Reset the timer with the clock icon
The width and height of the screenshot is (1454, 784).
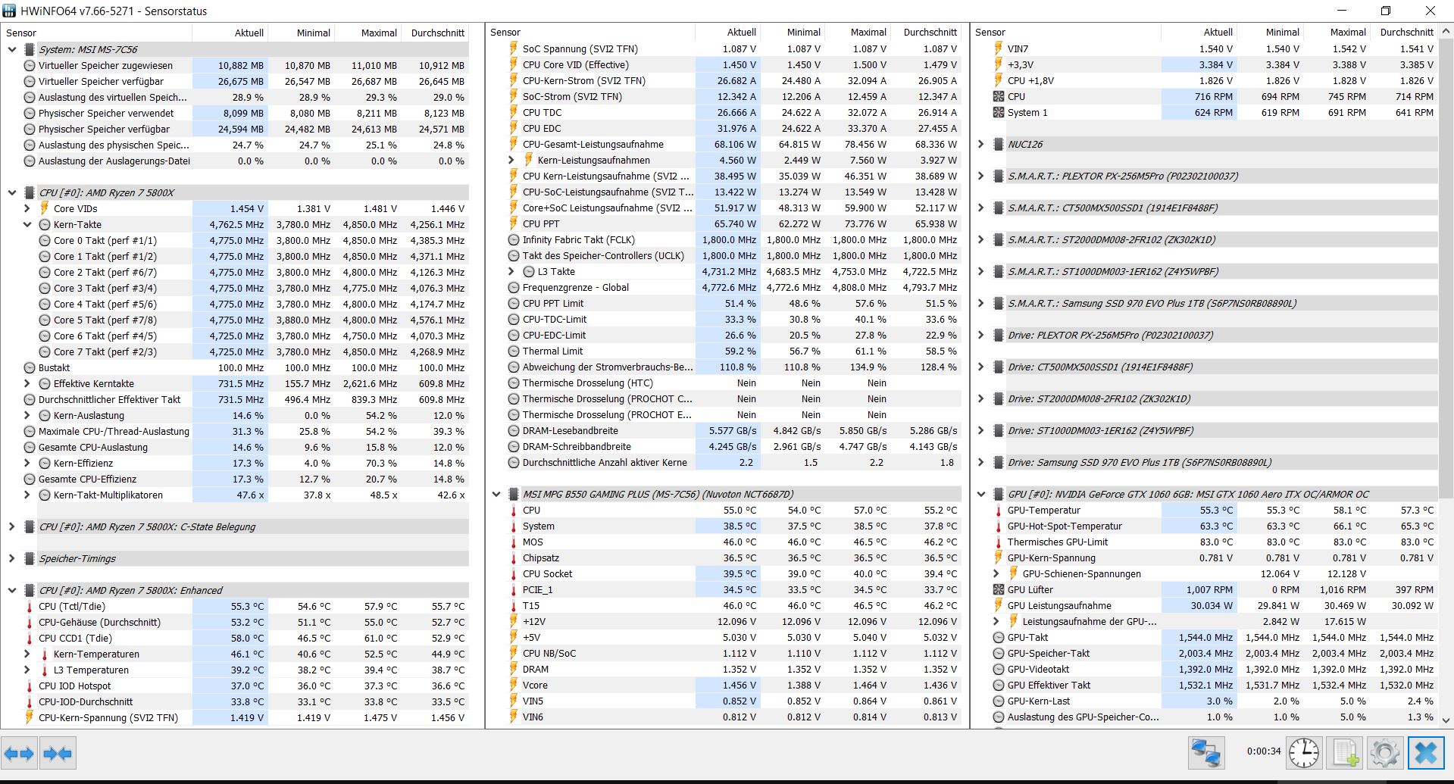[x=1304, y=754]
